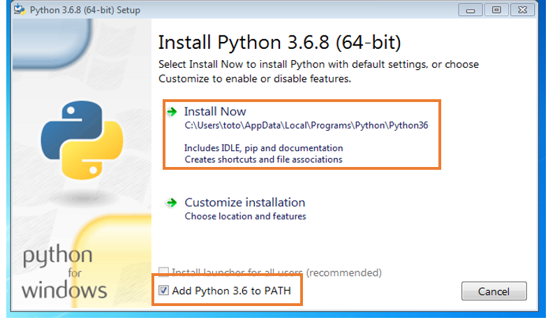The width and height of the screenshot is (548, 320).
Task: Click the green arrow beside Customize installation
Action: point(172,203)
